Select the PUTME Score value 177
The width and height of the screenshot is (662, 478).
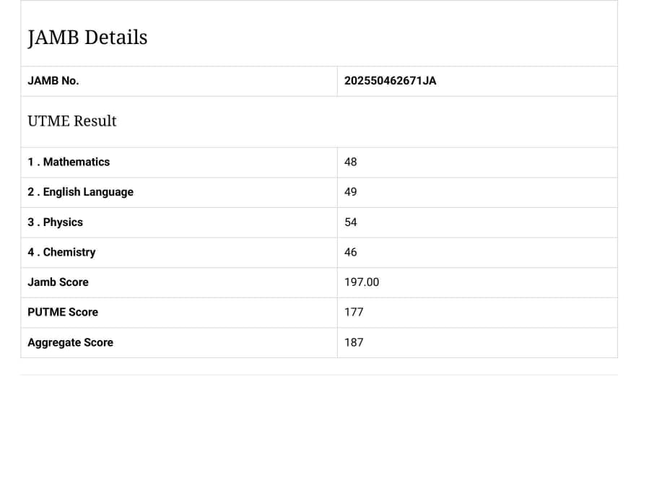tap(354, 312)
